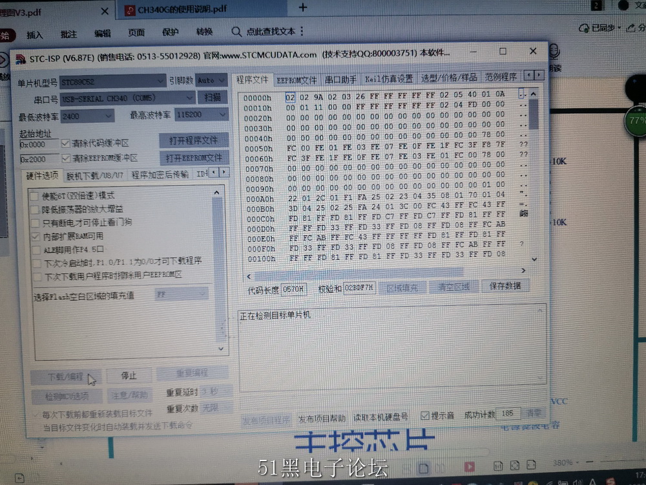The width and height of the screenshot is (646, 485).
Task: Click the 0x2000 EEPROM address field
Action: pyautogui.click(x=39, y=159)
